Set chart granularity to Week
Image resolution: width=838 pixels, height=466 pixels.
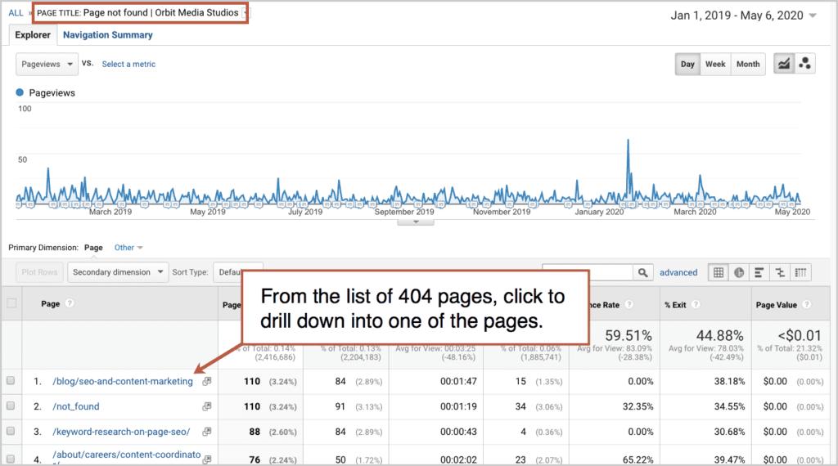pyautogui.click(x=715, y=64)
